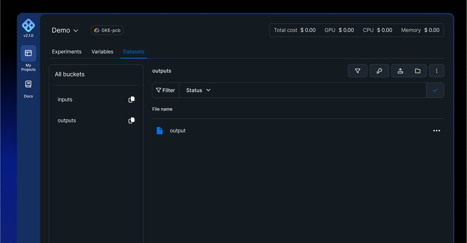Click the filter funnel toolbar button

[x=358, y=71]
